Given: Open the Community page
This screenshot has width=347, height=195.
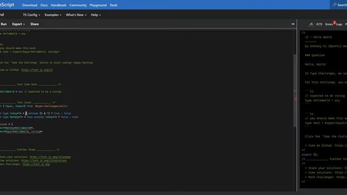Looking at the screenshot, I should [x=78, y=5].
